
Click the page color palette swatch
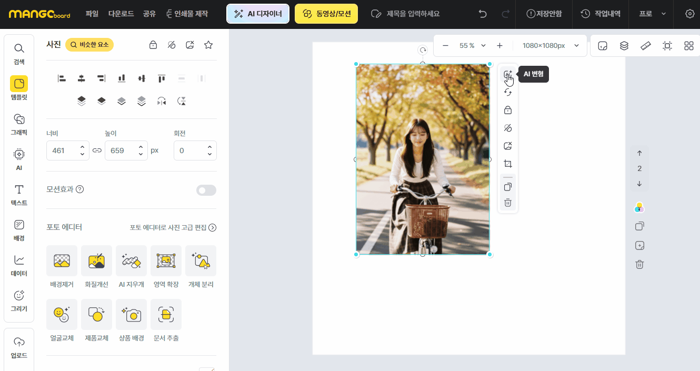tap(639, 207)
